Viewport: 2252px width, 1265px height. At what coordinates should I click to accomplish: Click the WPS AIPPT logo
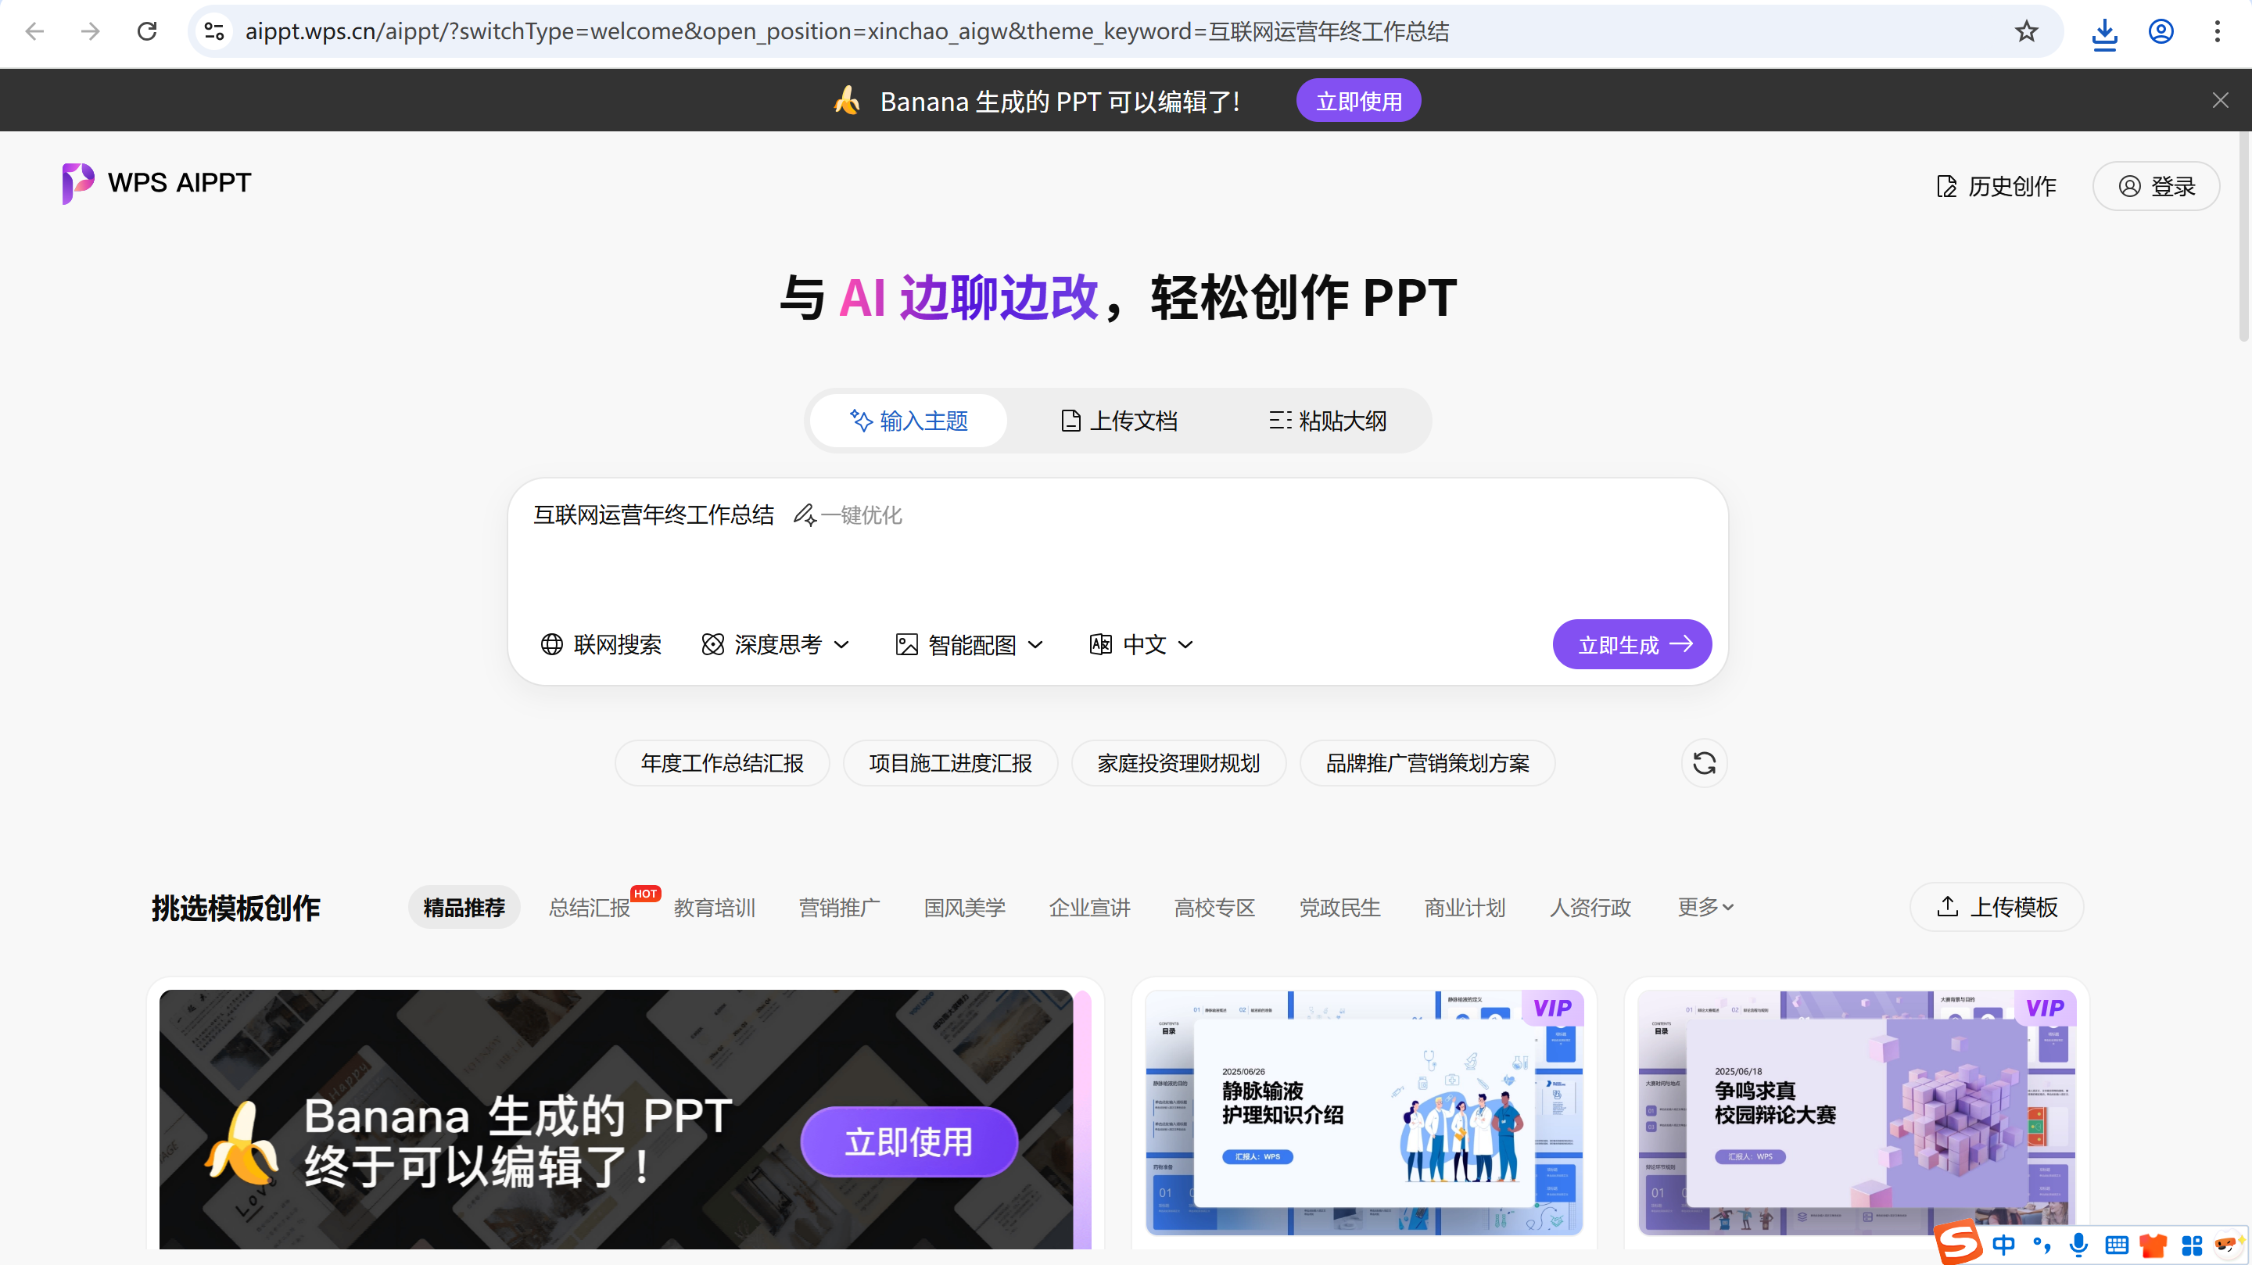pyautogui.click(x=156, y=184)
